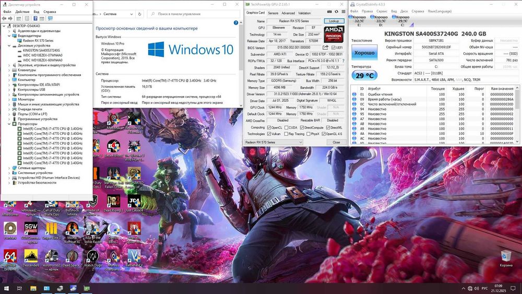The image size is (522, 294).
Task: Open the AIDA64 Extreme desktop icon
Action: pyautogui.click(x=10, y=260)
